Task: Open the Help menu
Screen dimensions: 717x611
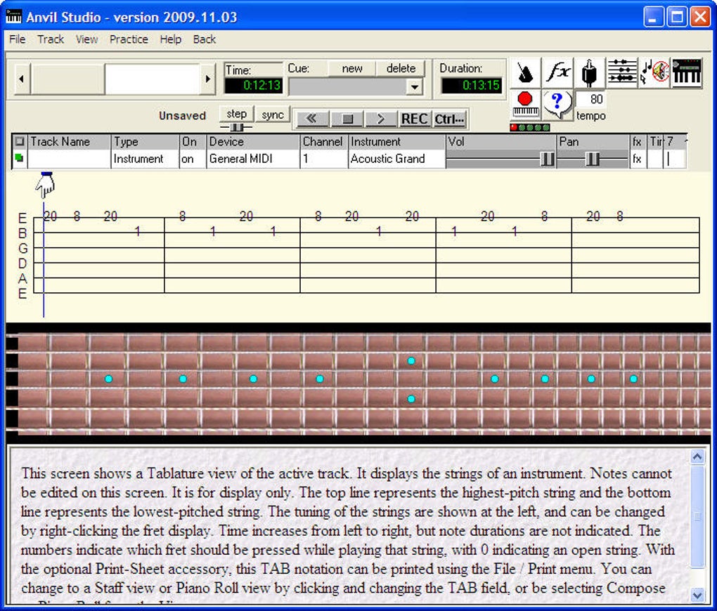Action: [x=171, y=39]
